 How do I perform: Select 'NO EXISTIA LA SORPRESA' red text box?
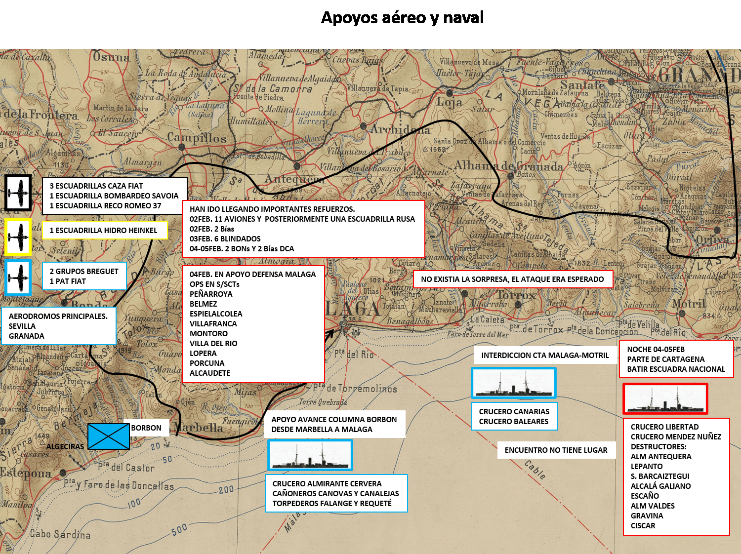(513, 279)
